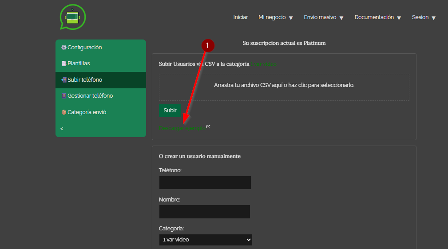
Task: Go to Gestionar teléfono in the sidebar
Action: pos(101,96)
